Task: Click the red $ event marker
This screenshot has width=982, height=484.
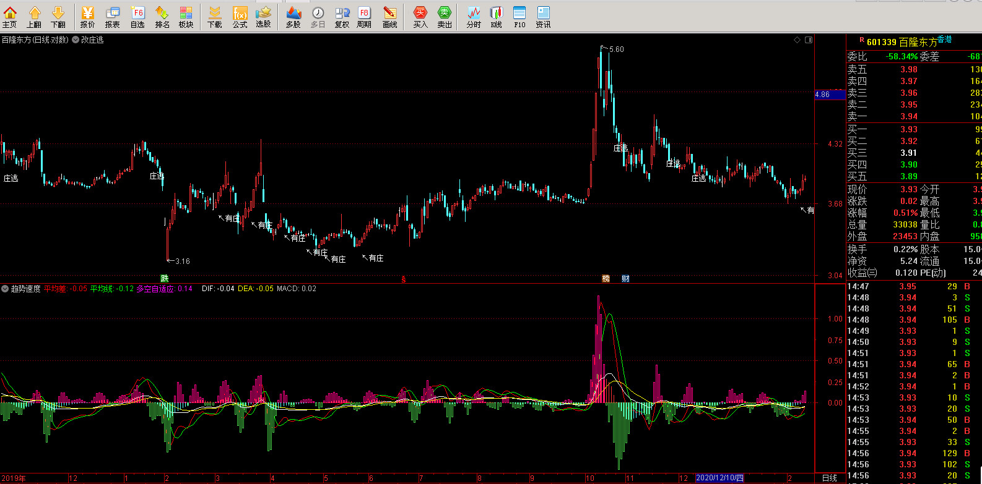Action: click(x=404, y=279)
